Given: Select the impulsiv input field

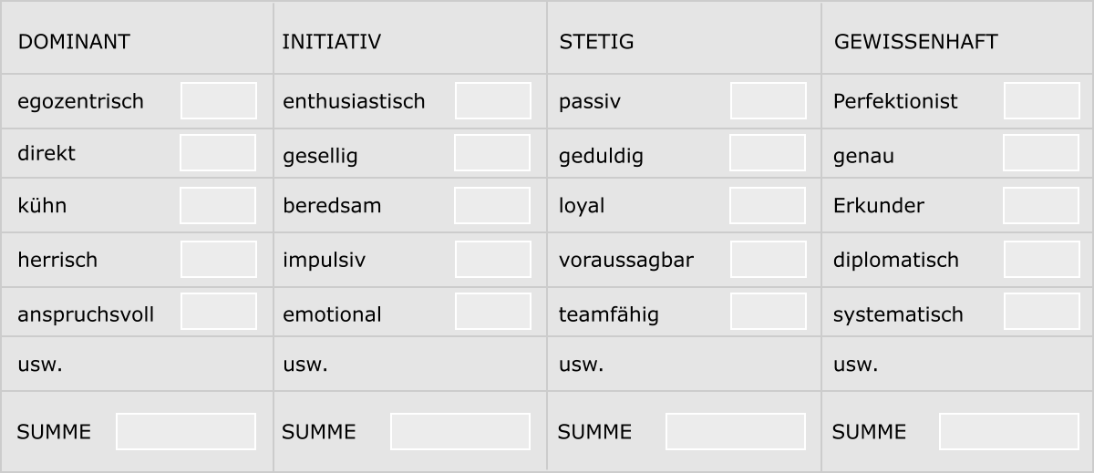Looking at the screenshot, I should (493, 260).
